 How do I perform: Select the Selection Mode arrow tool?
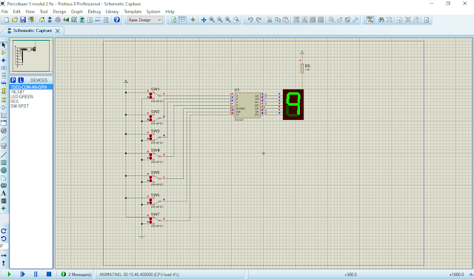(4, 45)
